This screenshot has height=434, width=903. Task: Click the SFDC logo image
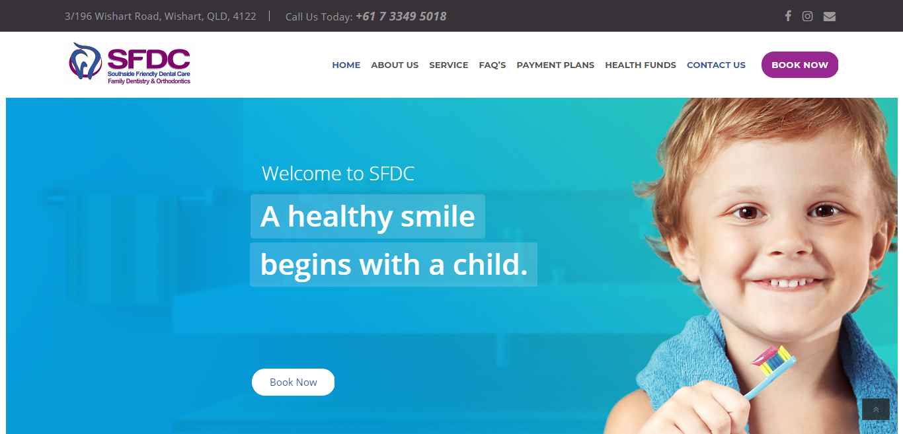[x=130, y=64]
